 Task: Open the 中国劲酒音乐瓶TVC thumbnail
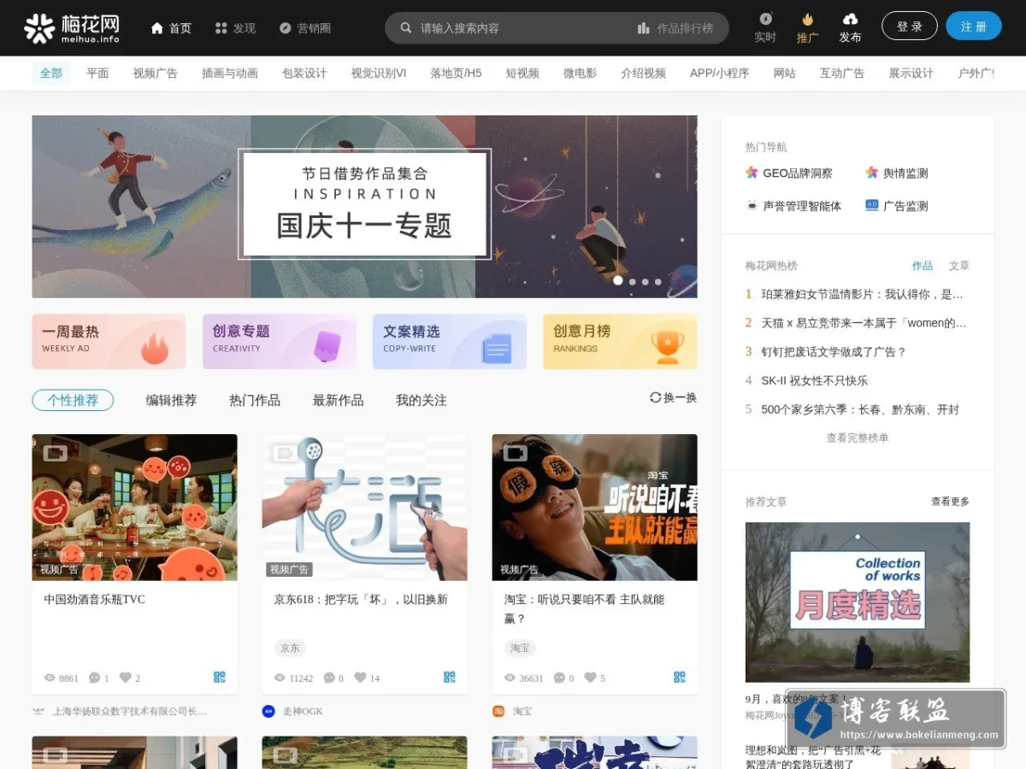tap(135, 508)
